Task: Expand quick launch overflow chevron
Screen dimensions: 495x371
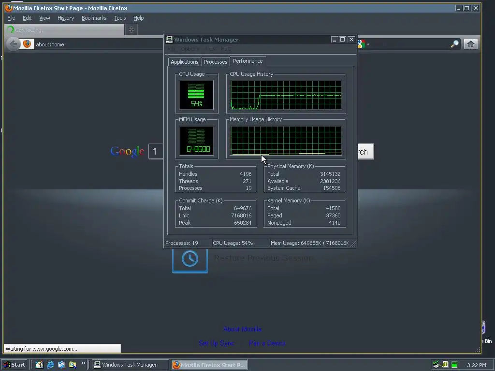Action: [83, 363]
